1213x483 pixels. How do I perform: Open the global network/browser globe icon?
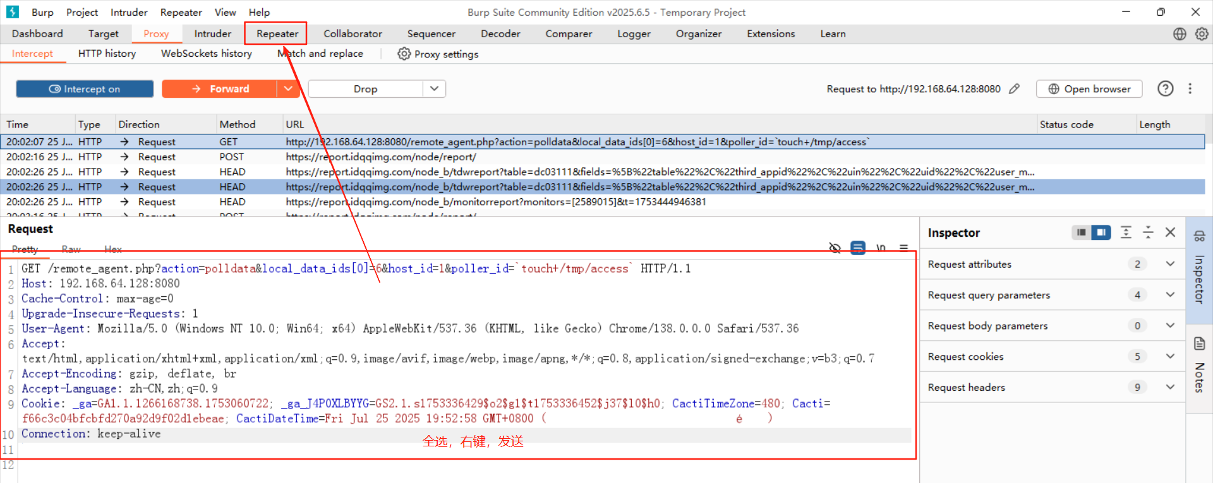click(x=1180, y=34)
